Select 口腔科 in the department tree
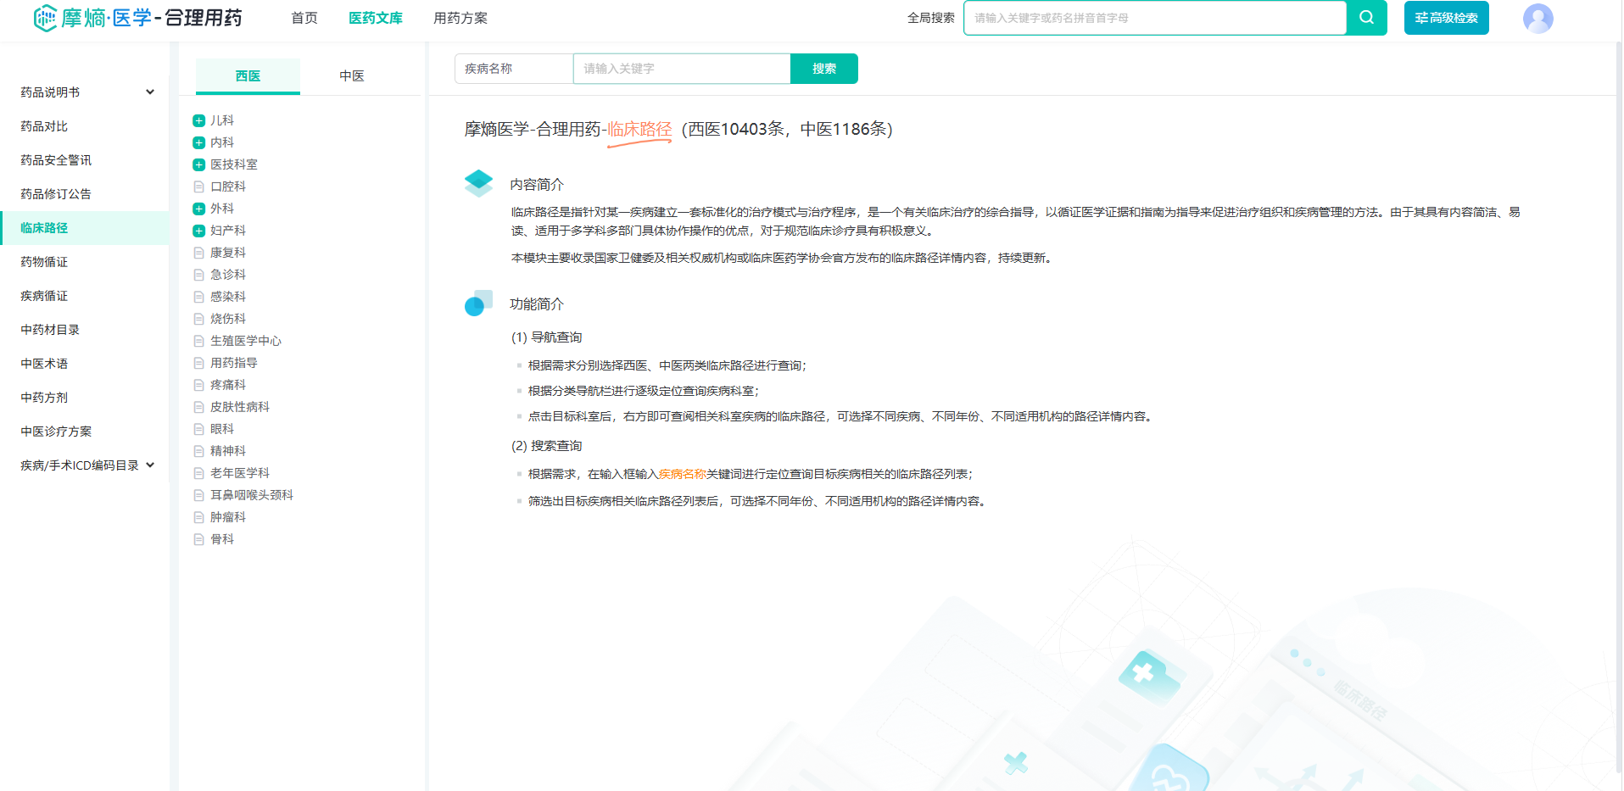 (x=228, y=187)
